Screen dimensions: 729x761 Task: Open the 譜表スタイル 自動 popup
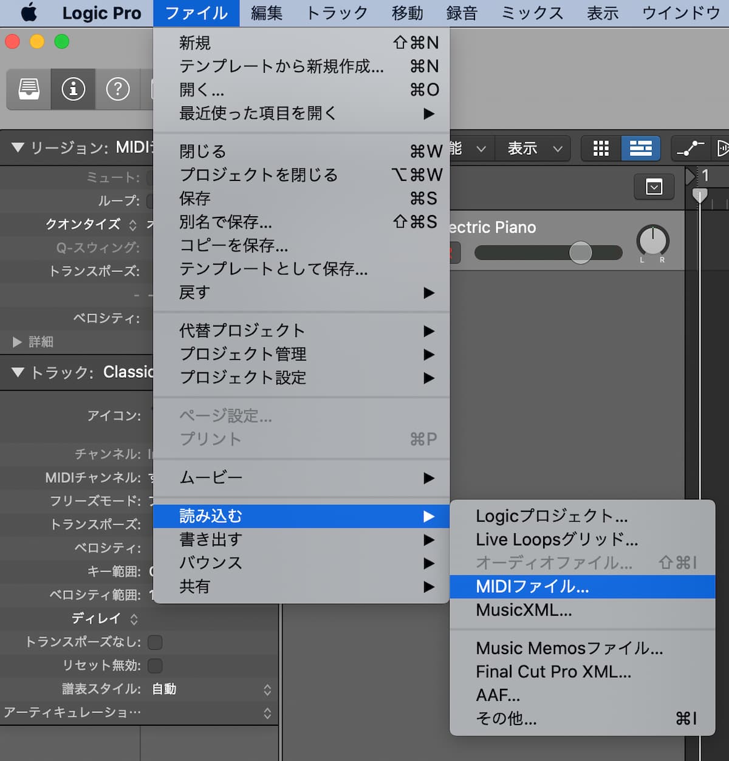click(x=211, y=689)
